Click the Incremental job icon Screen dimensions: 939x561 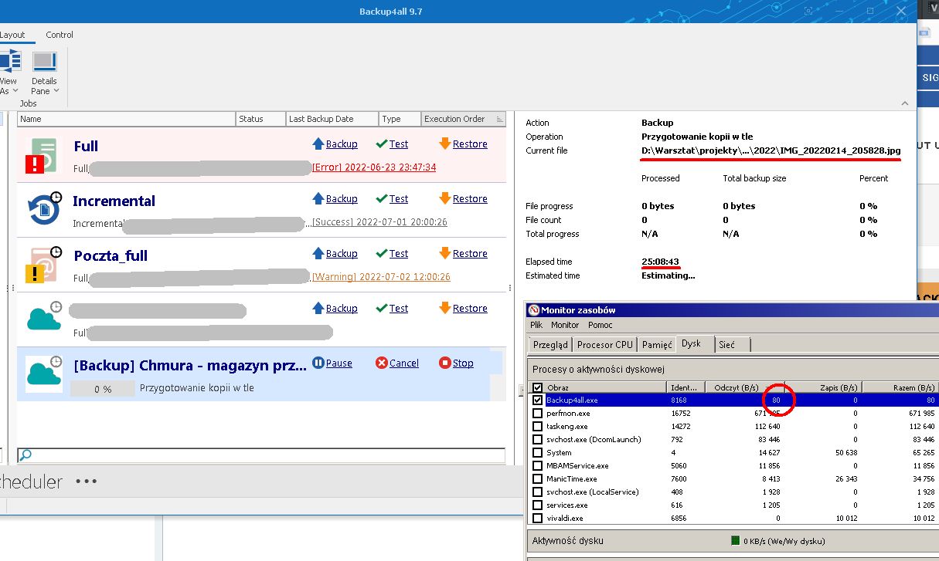point(44,210)
